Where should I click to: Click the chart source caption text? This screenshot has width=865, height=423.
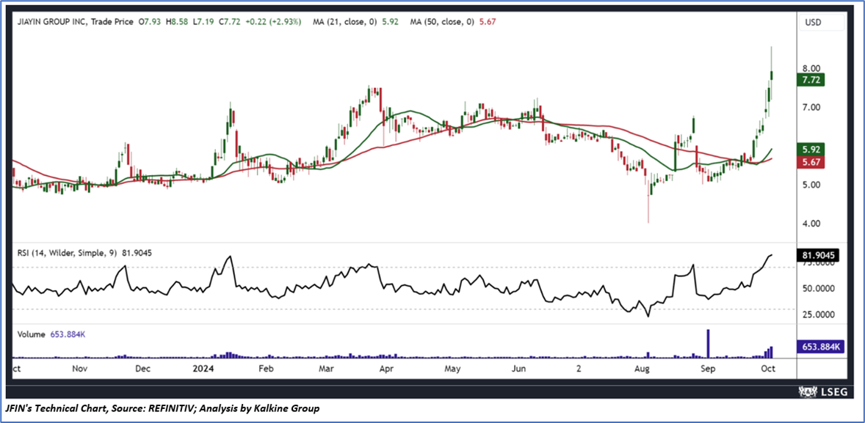pyautogui.click(x=163, y=408)
